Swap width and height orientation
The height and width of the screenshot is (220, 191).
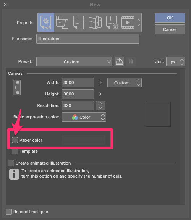click(x=17, y=87)
